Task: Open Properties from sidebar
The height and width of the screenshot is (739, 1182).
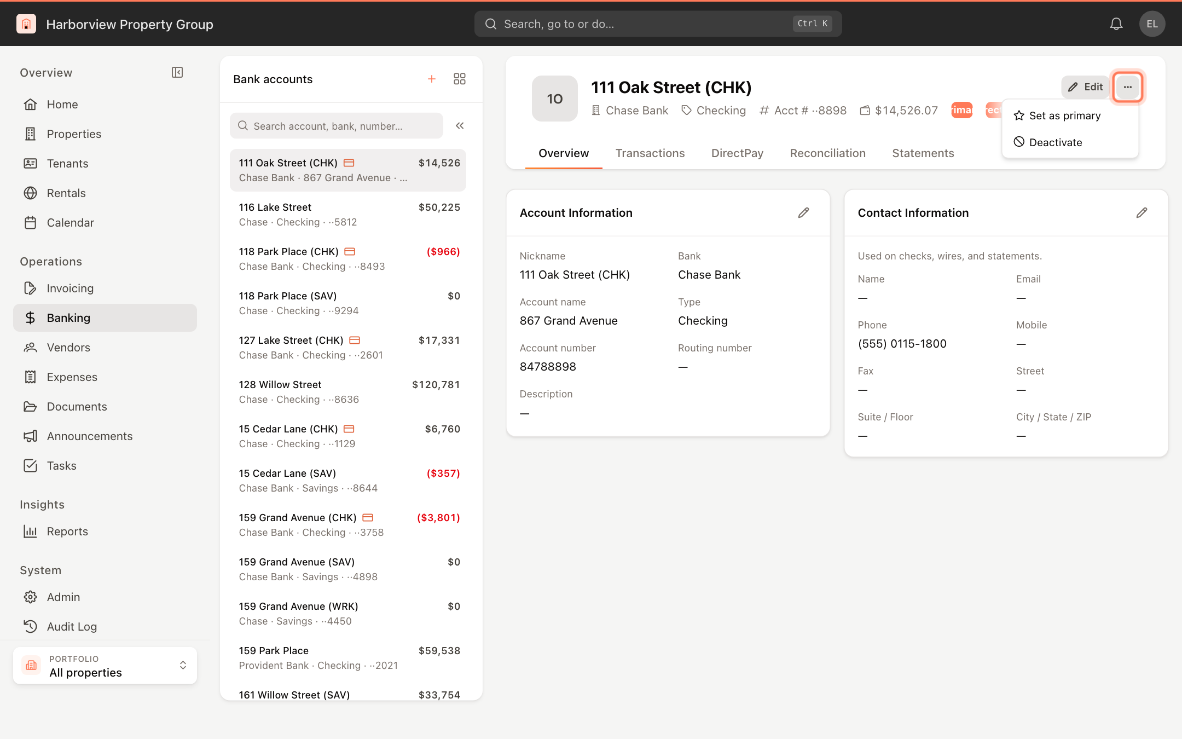Action: point(105,134)
